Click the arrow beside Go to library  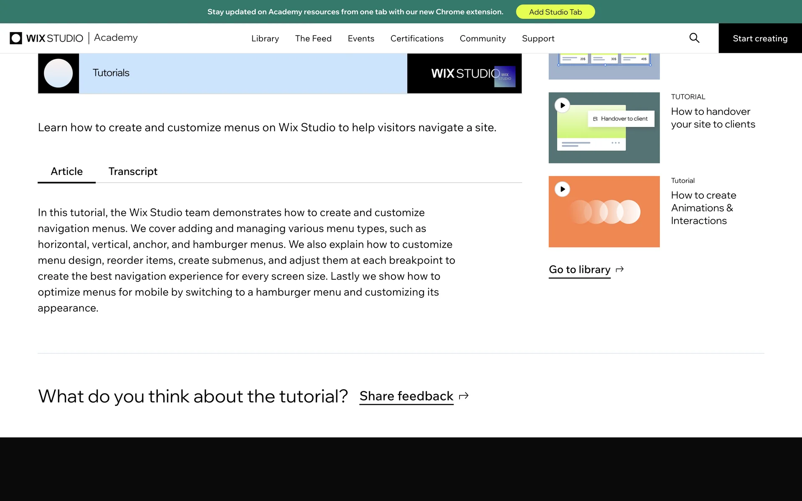[x=620, y=269]
